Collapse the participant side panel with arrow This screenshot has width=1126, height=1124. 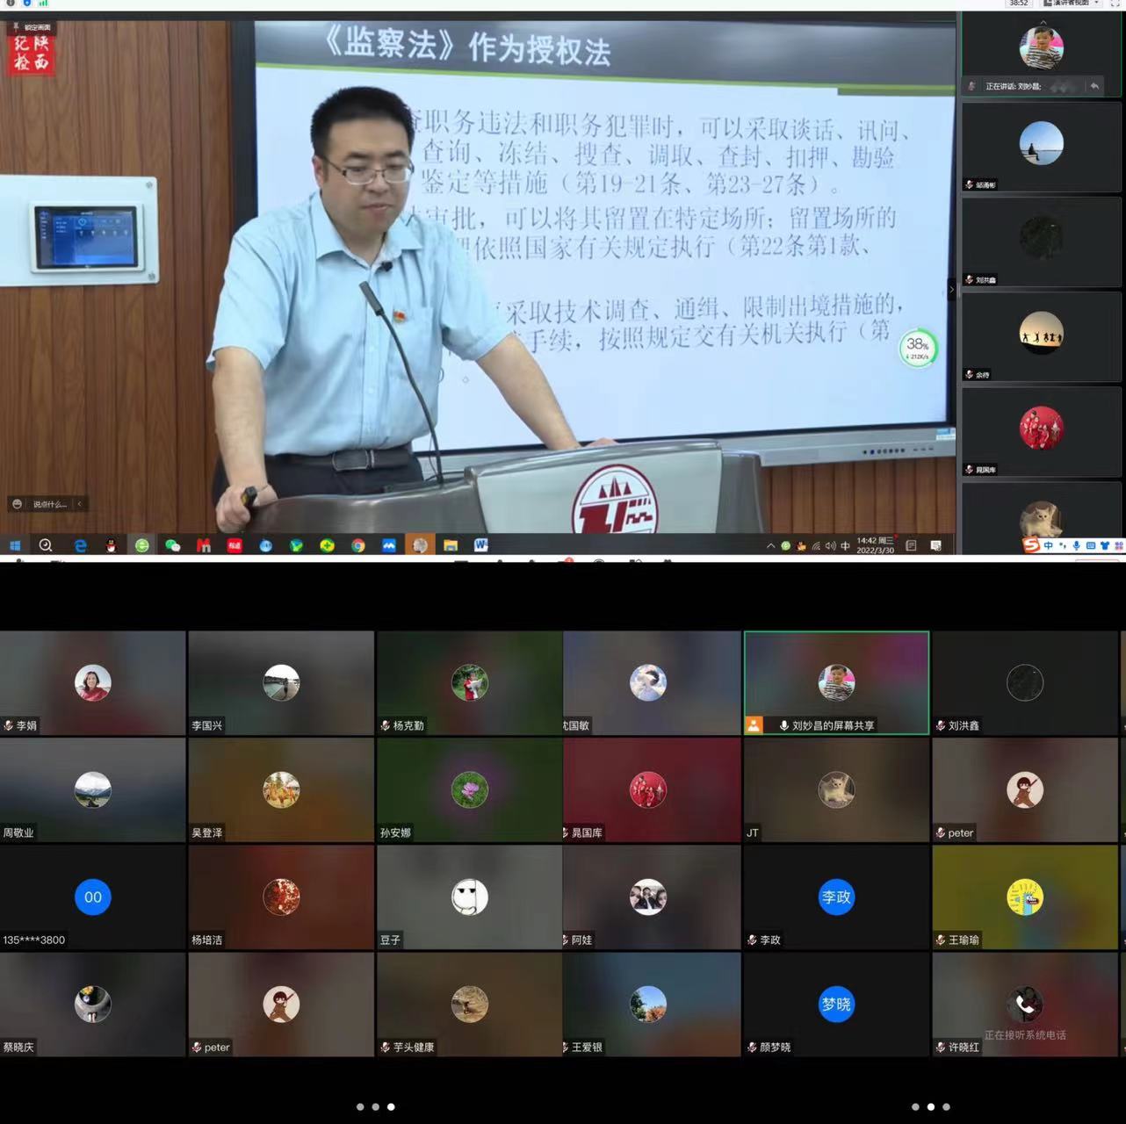951,289
